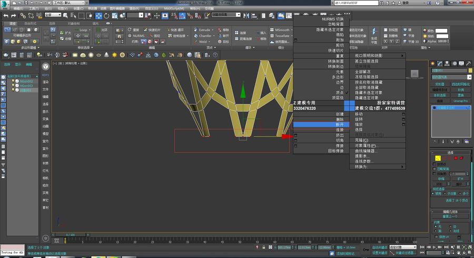
Task: Click the Mirror tool icon
Action: (x=246, y=15)
